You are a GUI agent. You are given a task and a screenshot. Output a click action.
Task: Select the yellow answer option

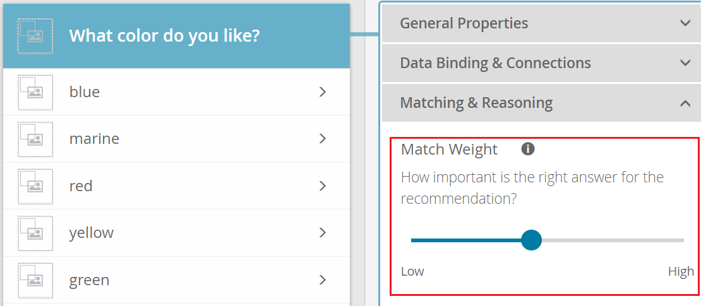[92, 233]
